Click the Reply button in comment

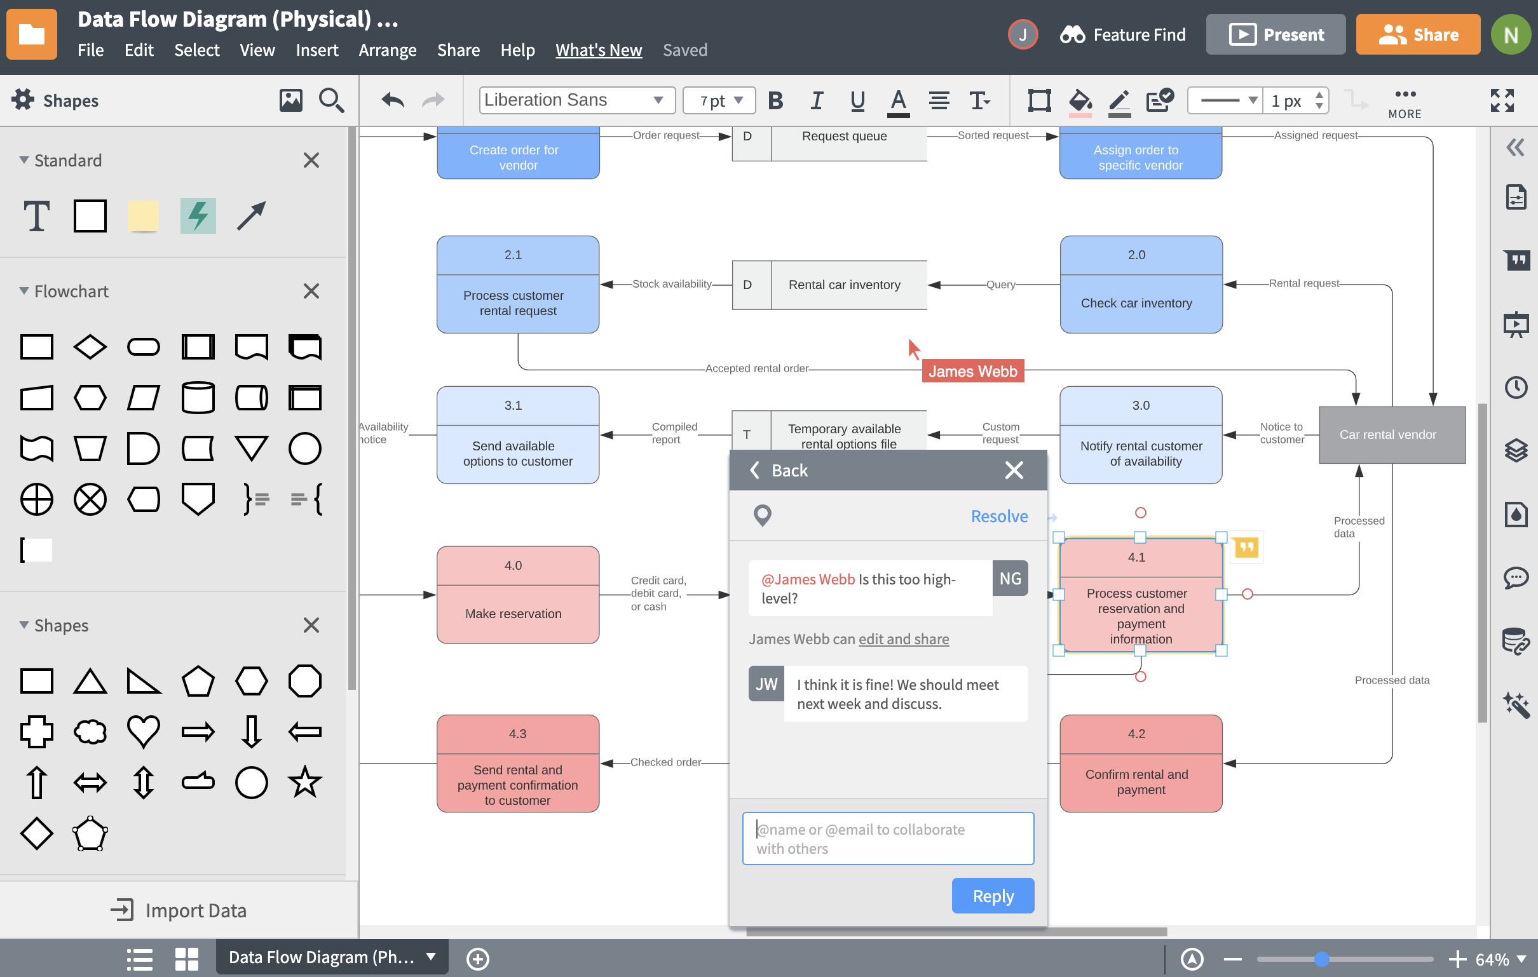[992, 896]
